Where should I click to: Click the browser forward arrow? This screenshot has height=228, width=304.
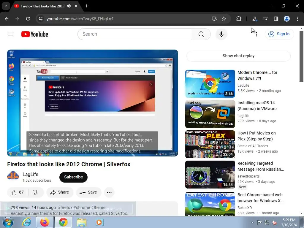click(x=17, y=19)
